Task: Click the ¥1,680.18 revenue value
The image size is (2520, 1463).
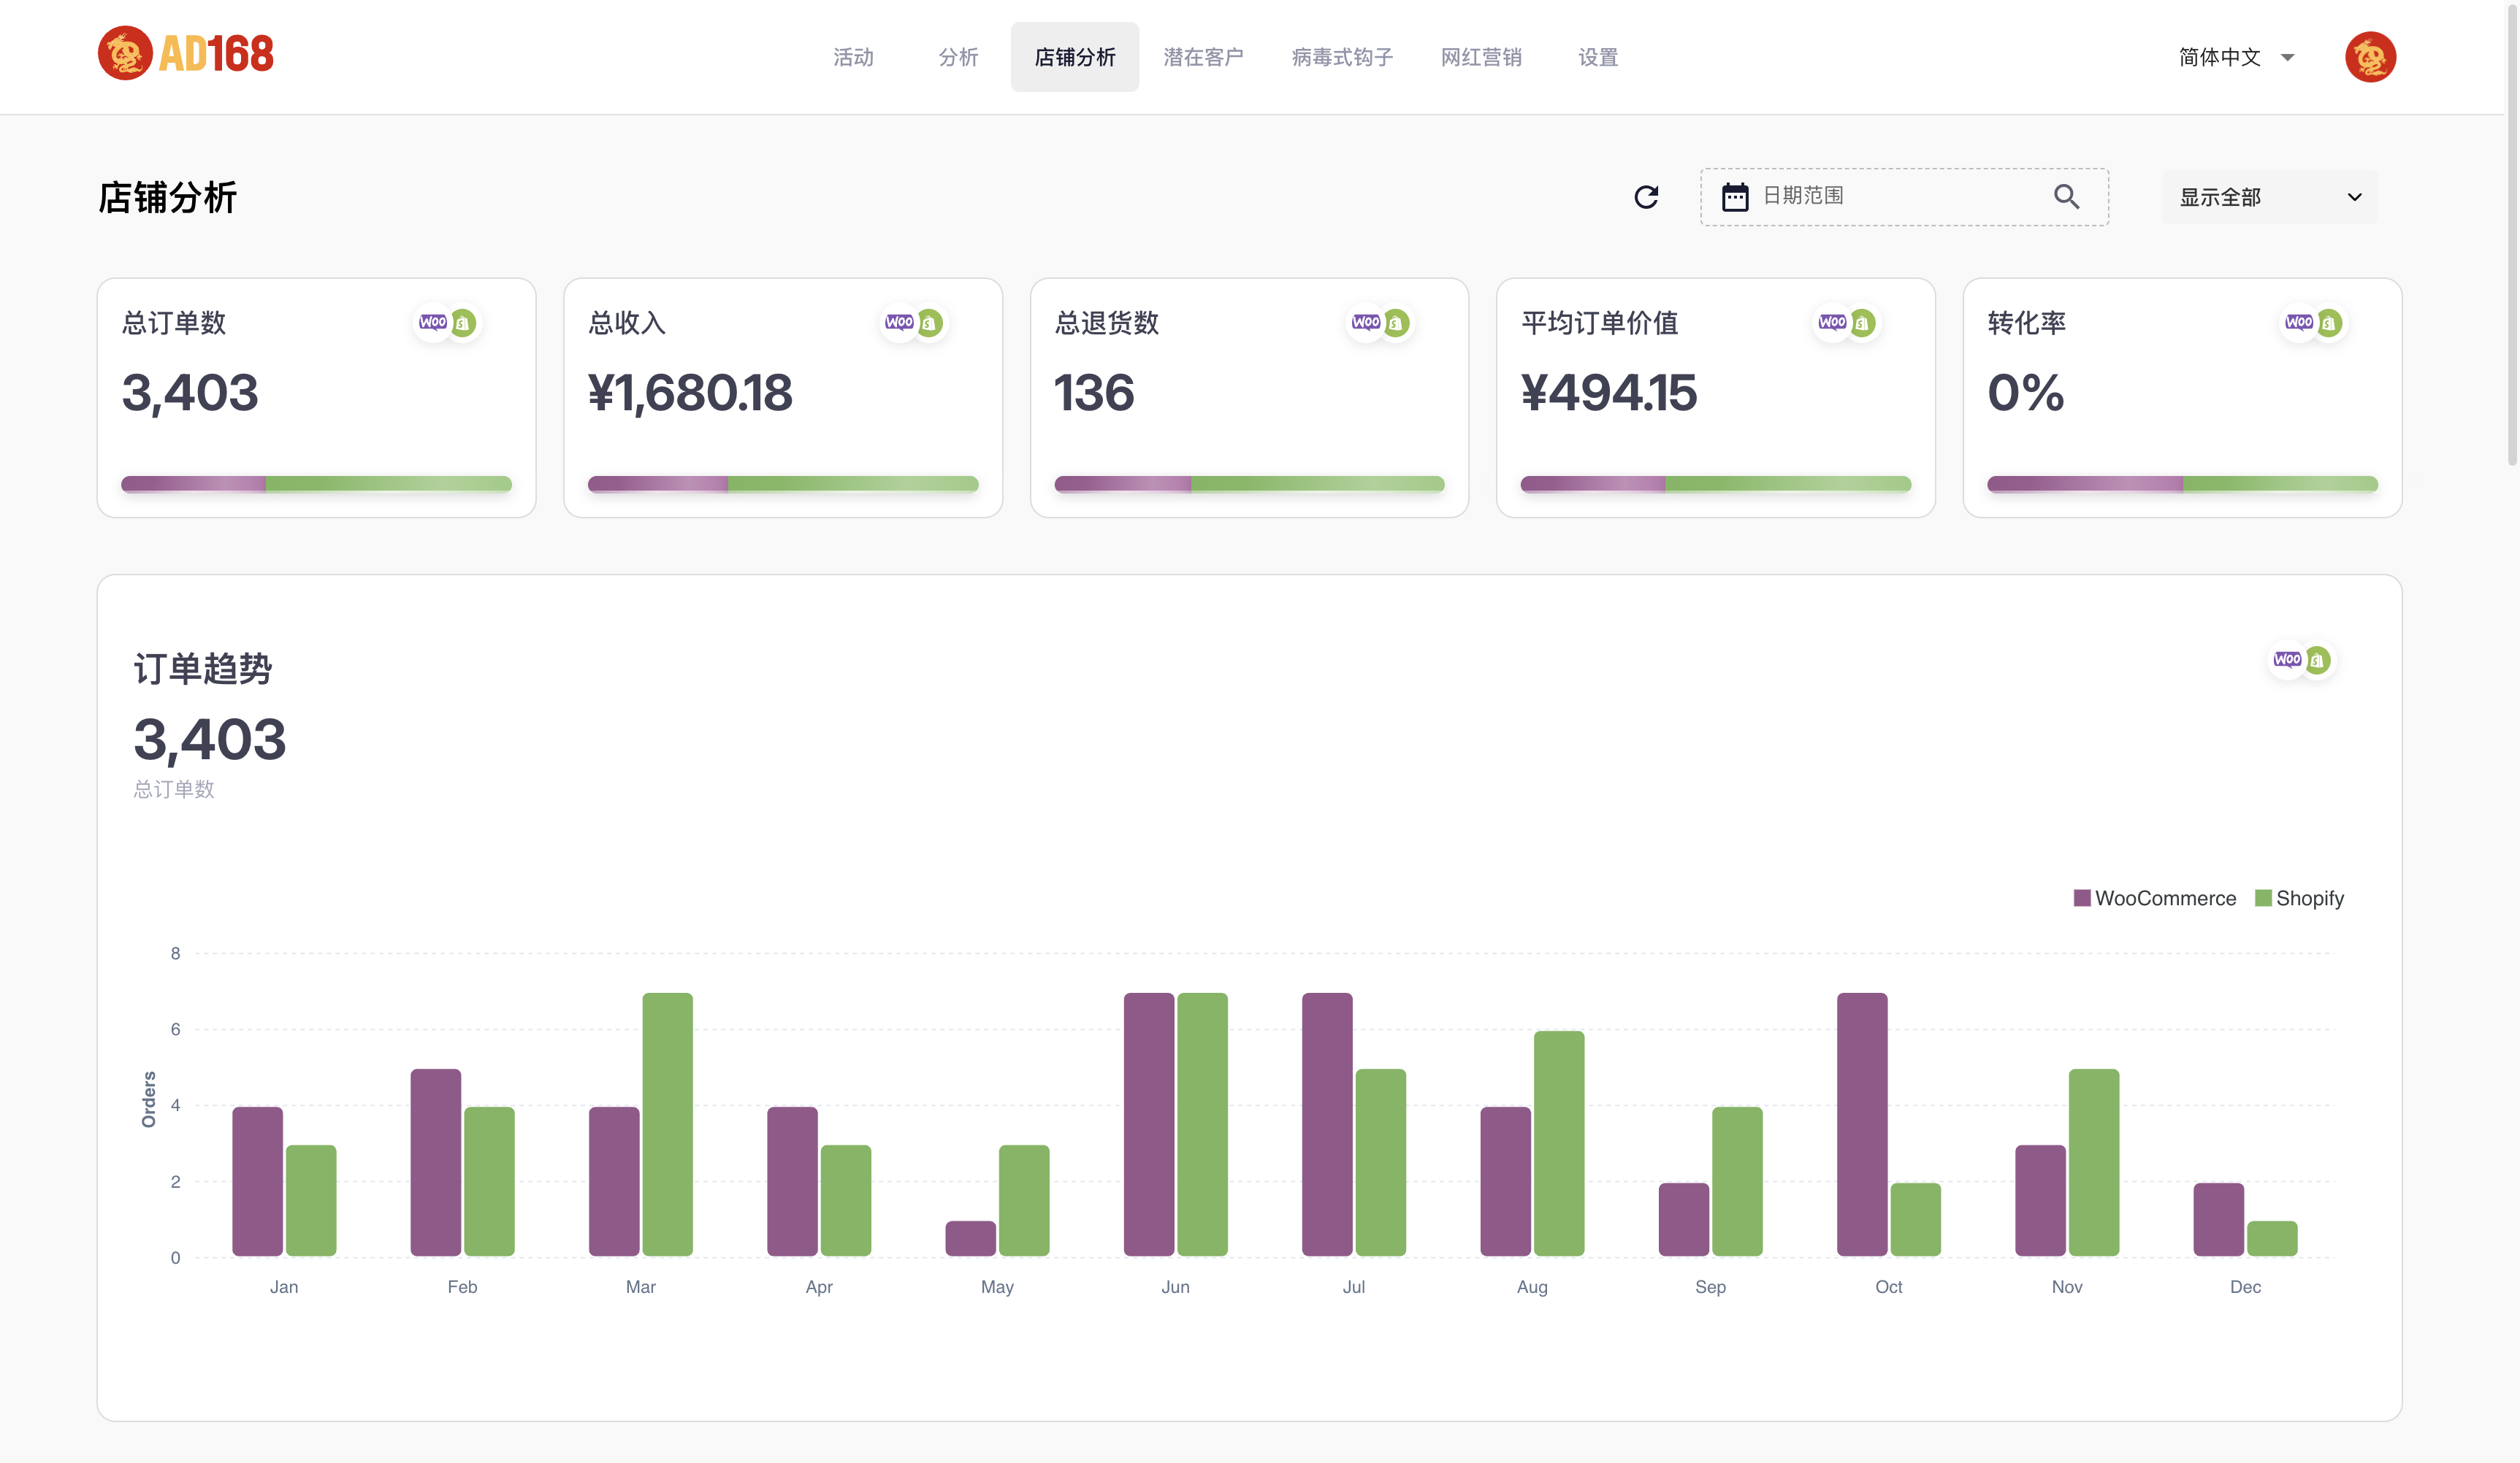Action: [690, 393]
